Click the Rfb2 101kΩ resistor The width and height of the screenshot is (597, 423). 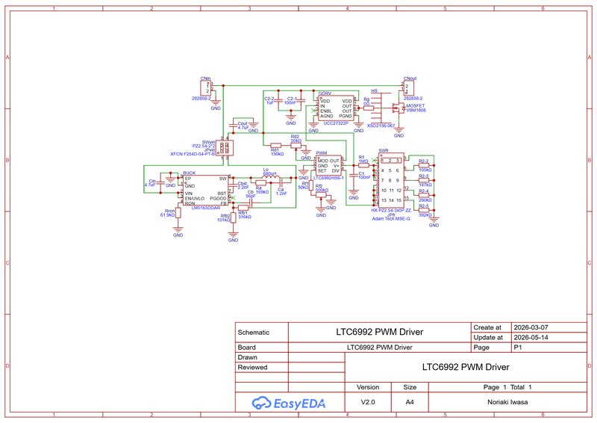[233, 217]
